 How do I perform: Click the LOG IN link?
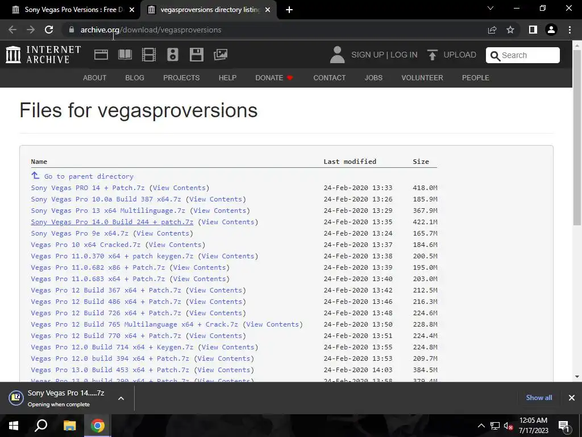[404, 55]
